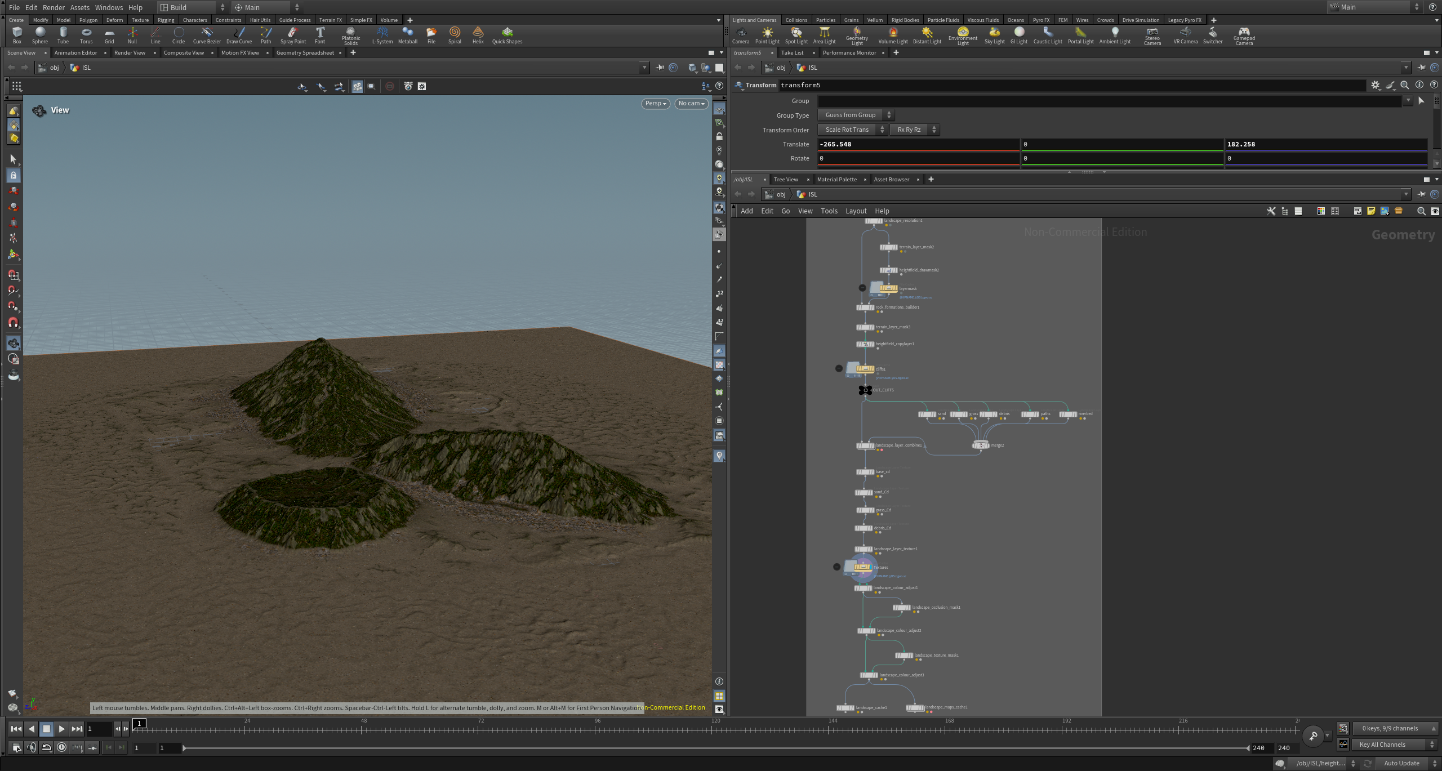The height and width of the screenshot is (771, 1442).
Task: Click the timeline frame 1 marker
Action: pyautogui.click(x=139, y=723)
